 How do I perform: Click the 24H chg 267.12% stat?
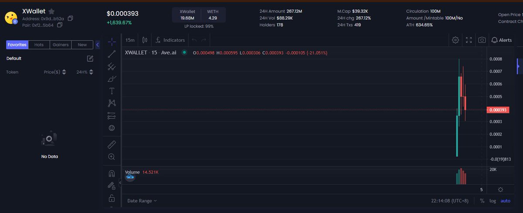click(x=354, y=18)
